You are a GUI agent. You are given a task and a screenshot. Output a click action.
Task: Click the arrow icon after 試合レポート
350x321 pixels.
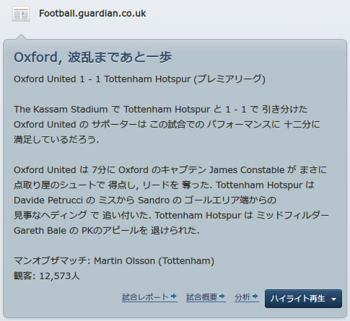(174, 296)
